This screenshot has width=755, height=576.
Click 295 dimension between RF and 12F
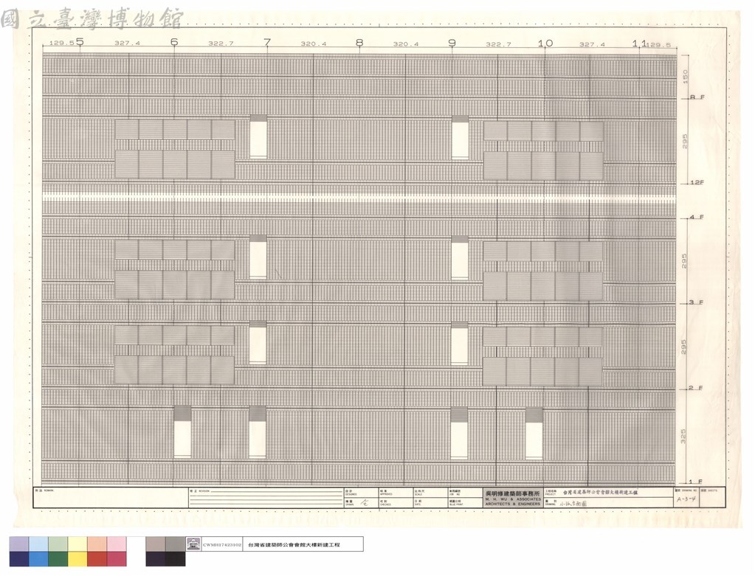pyautogui.click(x=685, y=141)
